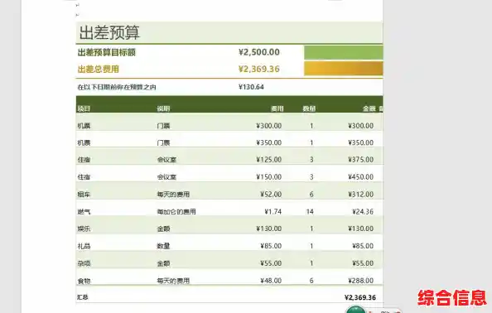Select 门票 in the ¥350.00 row
The image size is (492, 313).
point(163,142)
